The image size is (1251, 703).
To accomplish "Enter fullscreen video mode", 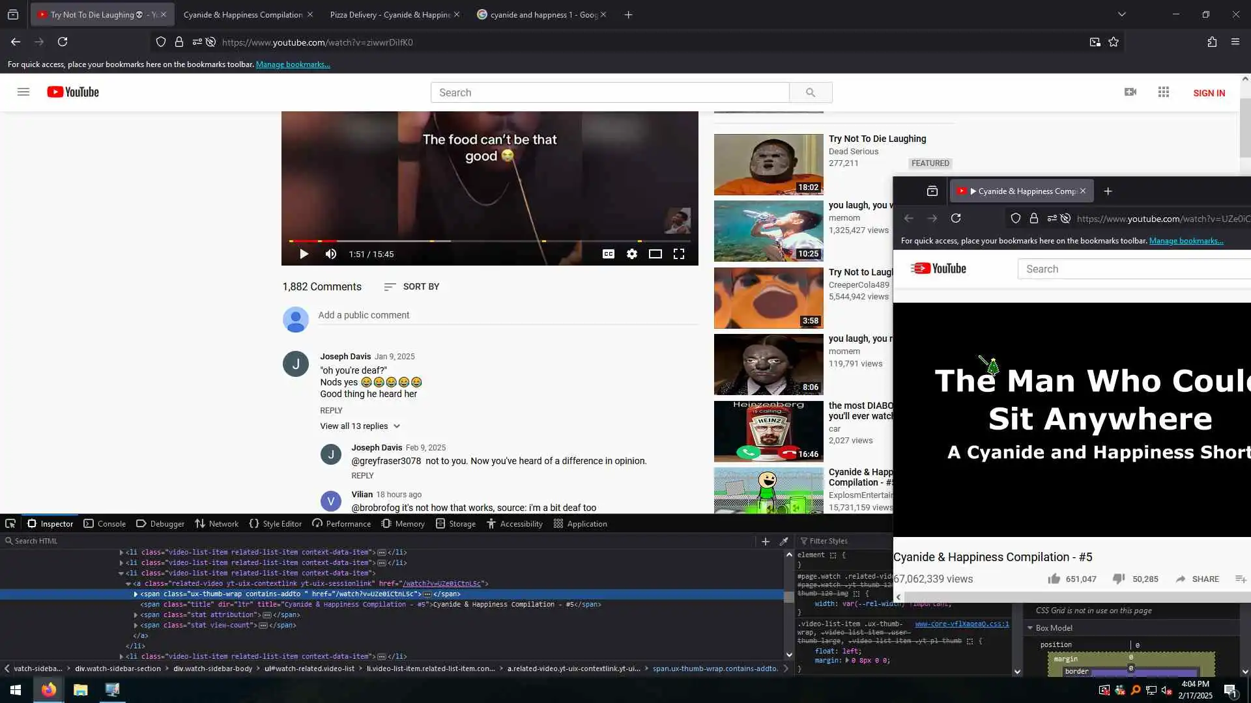I will (x=678, y=254).
